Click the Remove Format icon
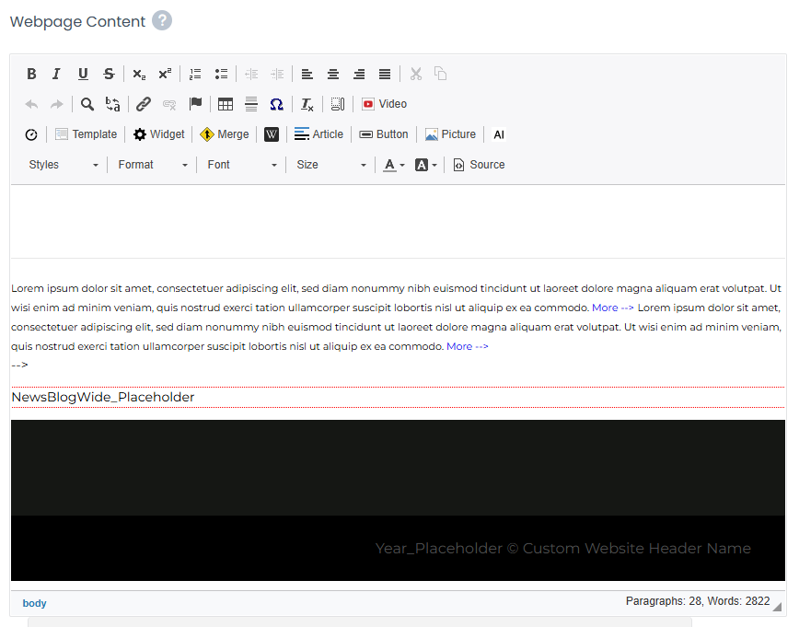Image resolution: width=799 pixels, height=627 pixels. click(x=307, y=104)
